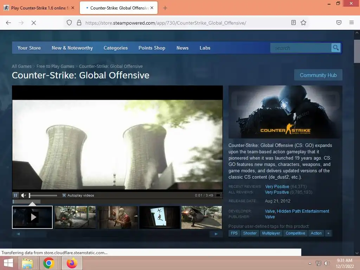The image size is (360, 270).
Task: Select the window-jump screenshot thumbnail
Action: 160,217
